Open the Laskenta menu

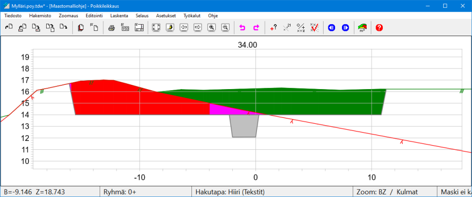(119, 16)
